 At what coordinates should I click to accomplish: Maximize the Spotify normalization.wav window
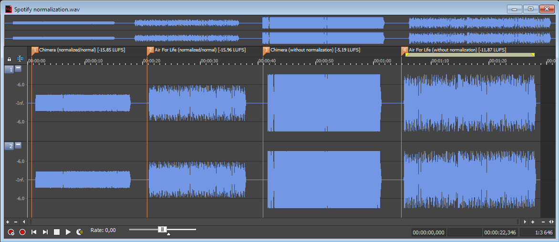click(x=530, y=9)
